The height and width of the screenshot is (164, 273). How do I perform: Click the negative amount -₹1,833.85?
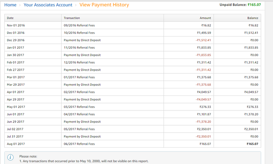(203, 55)
